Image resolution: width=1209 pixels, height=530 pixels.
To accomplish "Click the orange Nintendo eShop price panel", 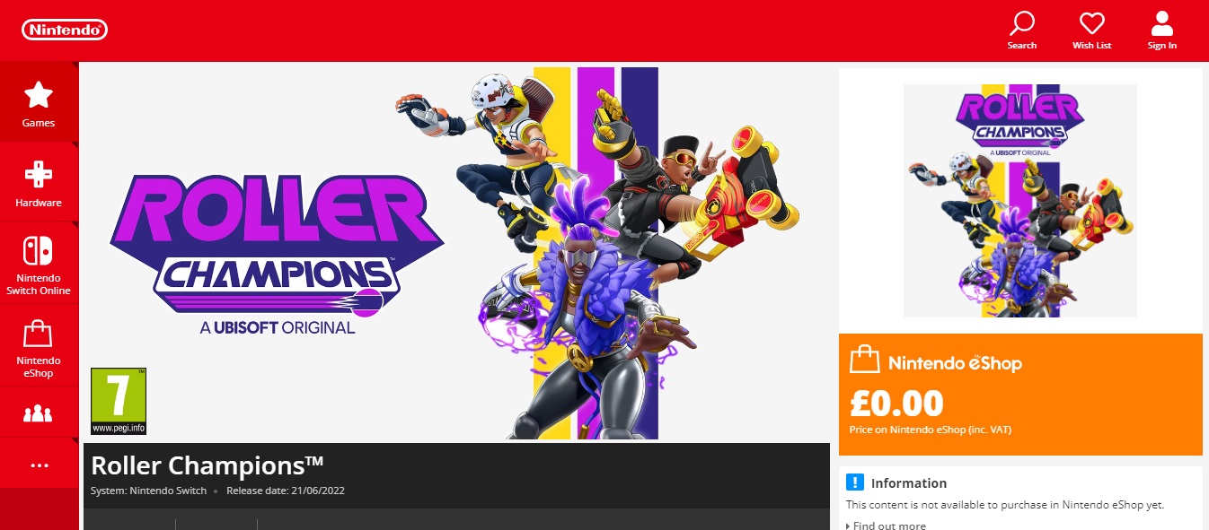I will tap(1020, 395).
